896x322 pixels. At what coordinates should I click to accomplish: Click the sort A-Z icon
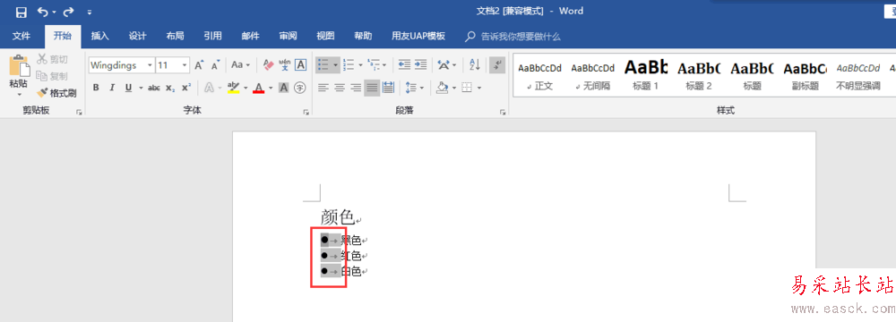(x=475, y=65)
